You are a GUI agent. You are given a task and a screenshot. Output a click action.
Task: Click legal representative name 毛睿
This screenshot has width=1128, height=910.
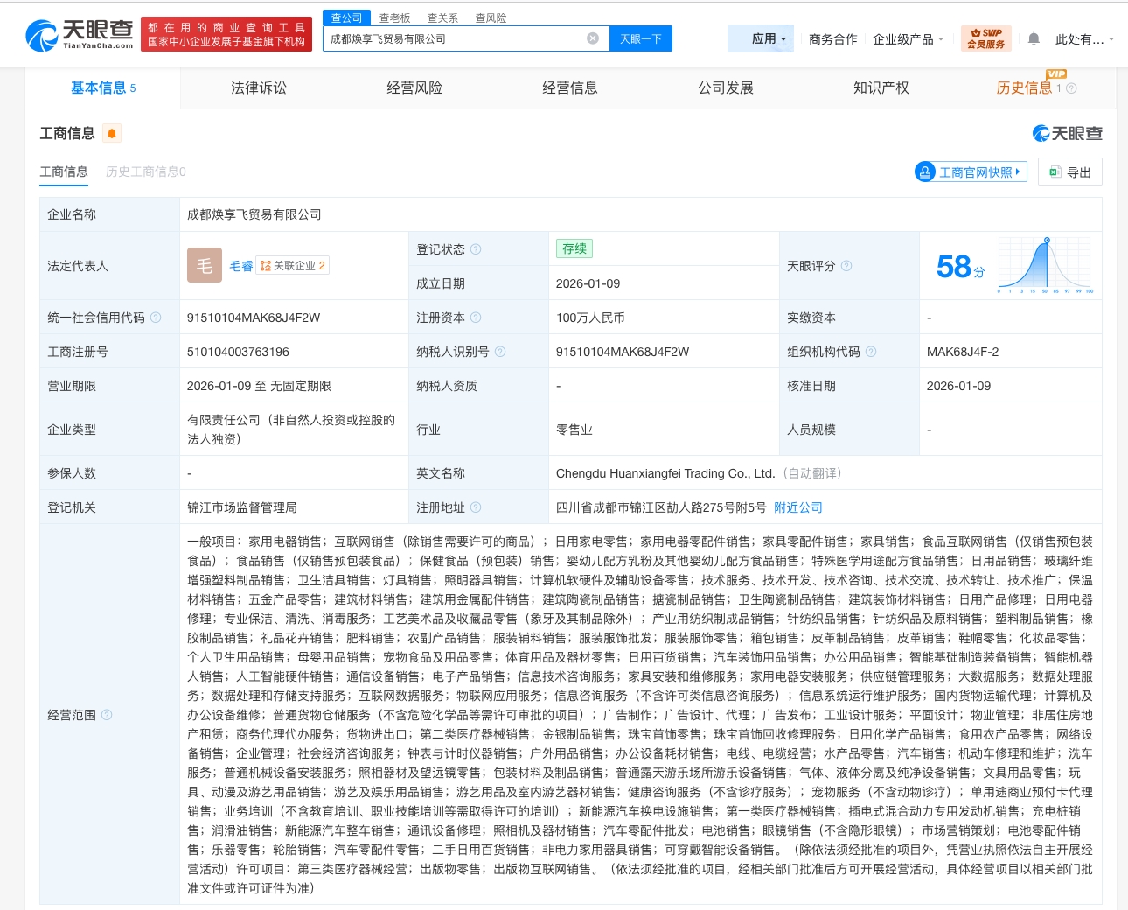pos(240,265)
